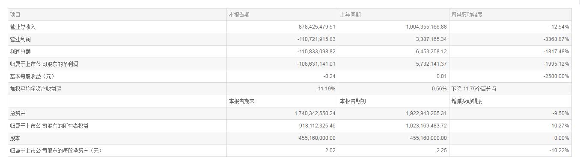Viewport: 580px width, 159px height.
Task: Click the 利润总额 row label
Action: pyautogui.click(x=21, y=52)
